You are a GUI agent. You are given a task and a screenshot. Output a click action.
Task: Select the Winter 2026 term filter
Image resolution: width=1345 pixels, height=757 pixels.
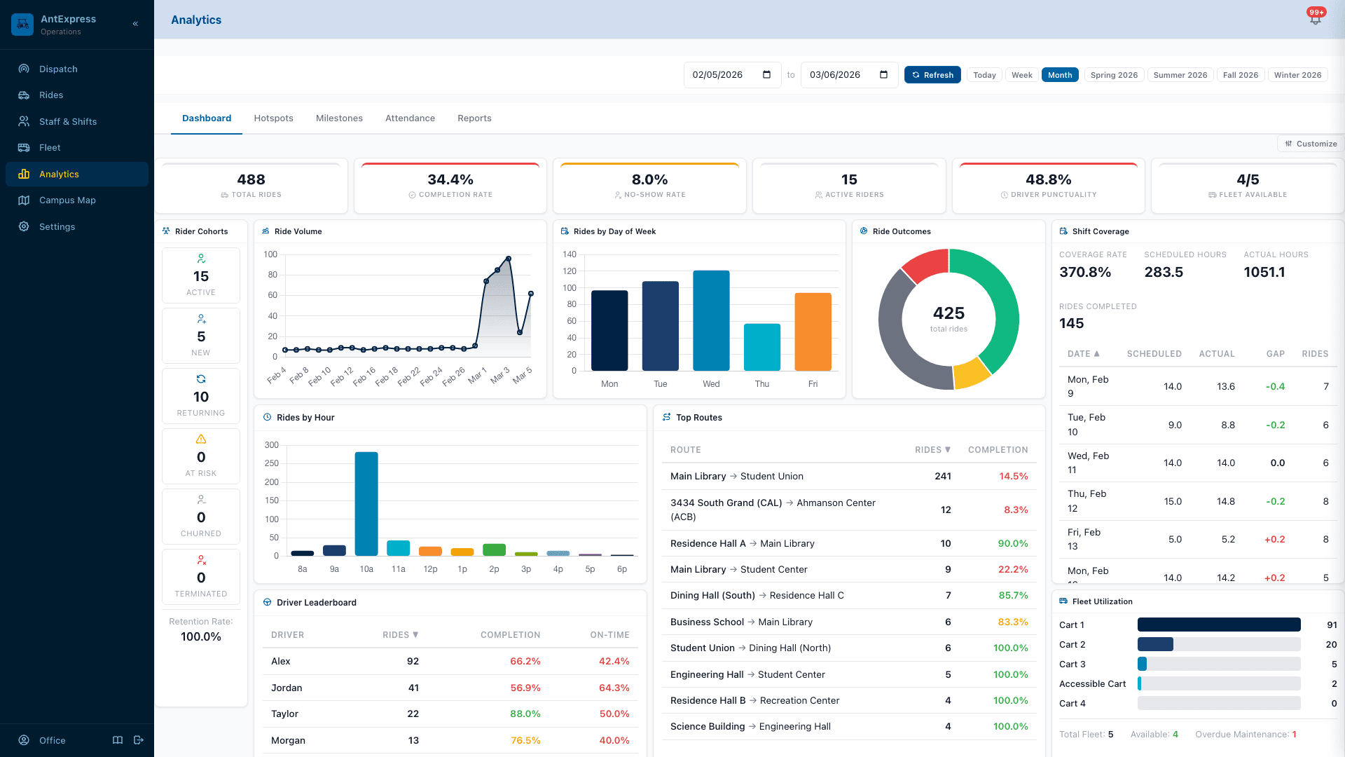(x=1297, y=75)
